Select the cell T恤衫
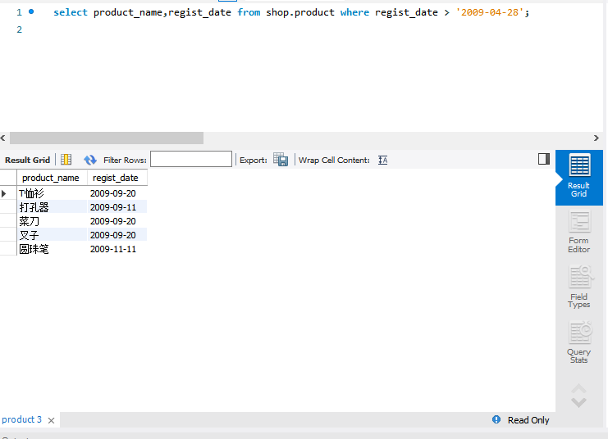 coord(52,193)
